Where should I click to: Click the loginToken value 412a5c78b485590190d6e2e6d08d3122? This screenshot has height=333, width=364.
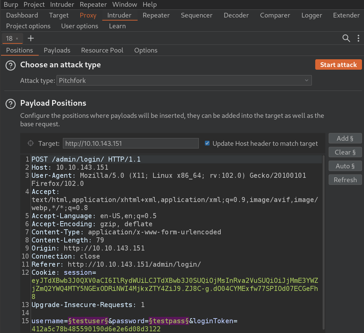(x=96, y=329)
